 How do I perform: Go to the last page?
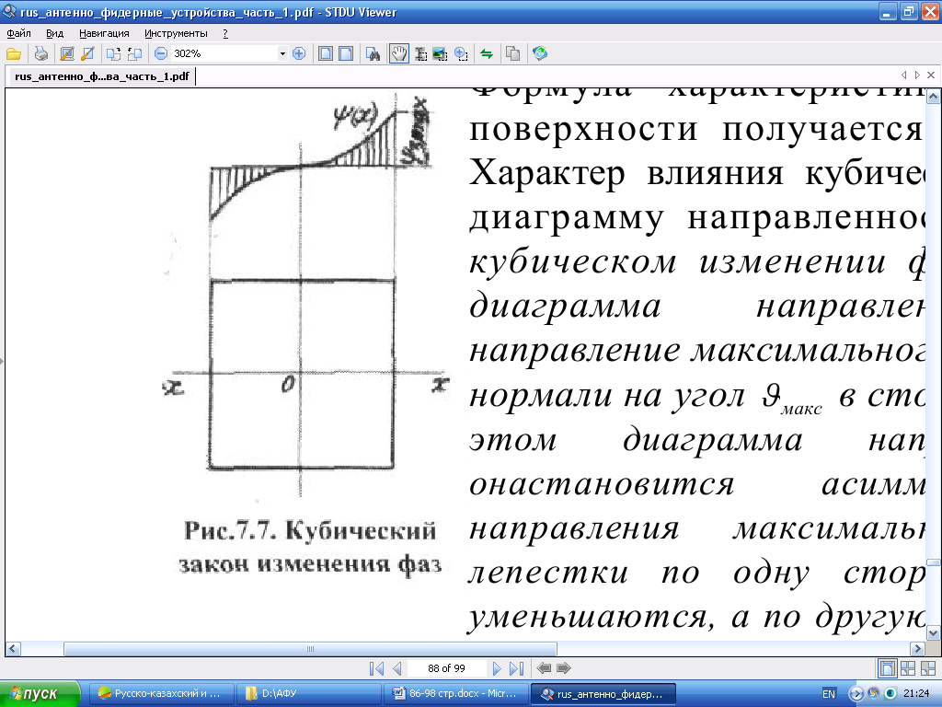point(516,668)
